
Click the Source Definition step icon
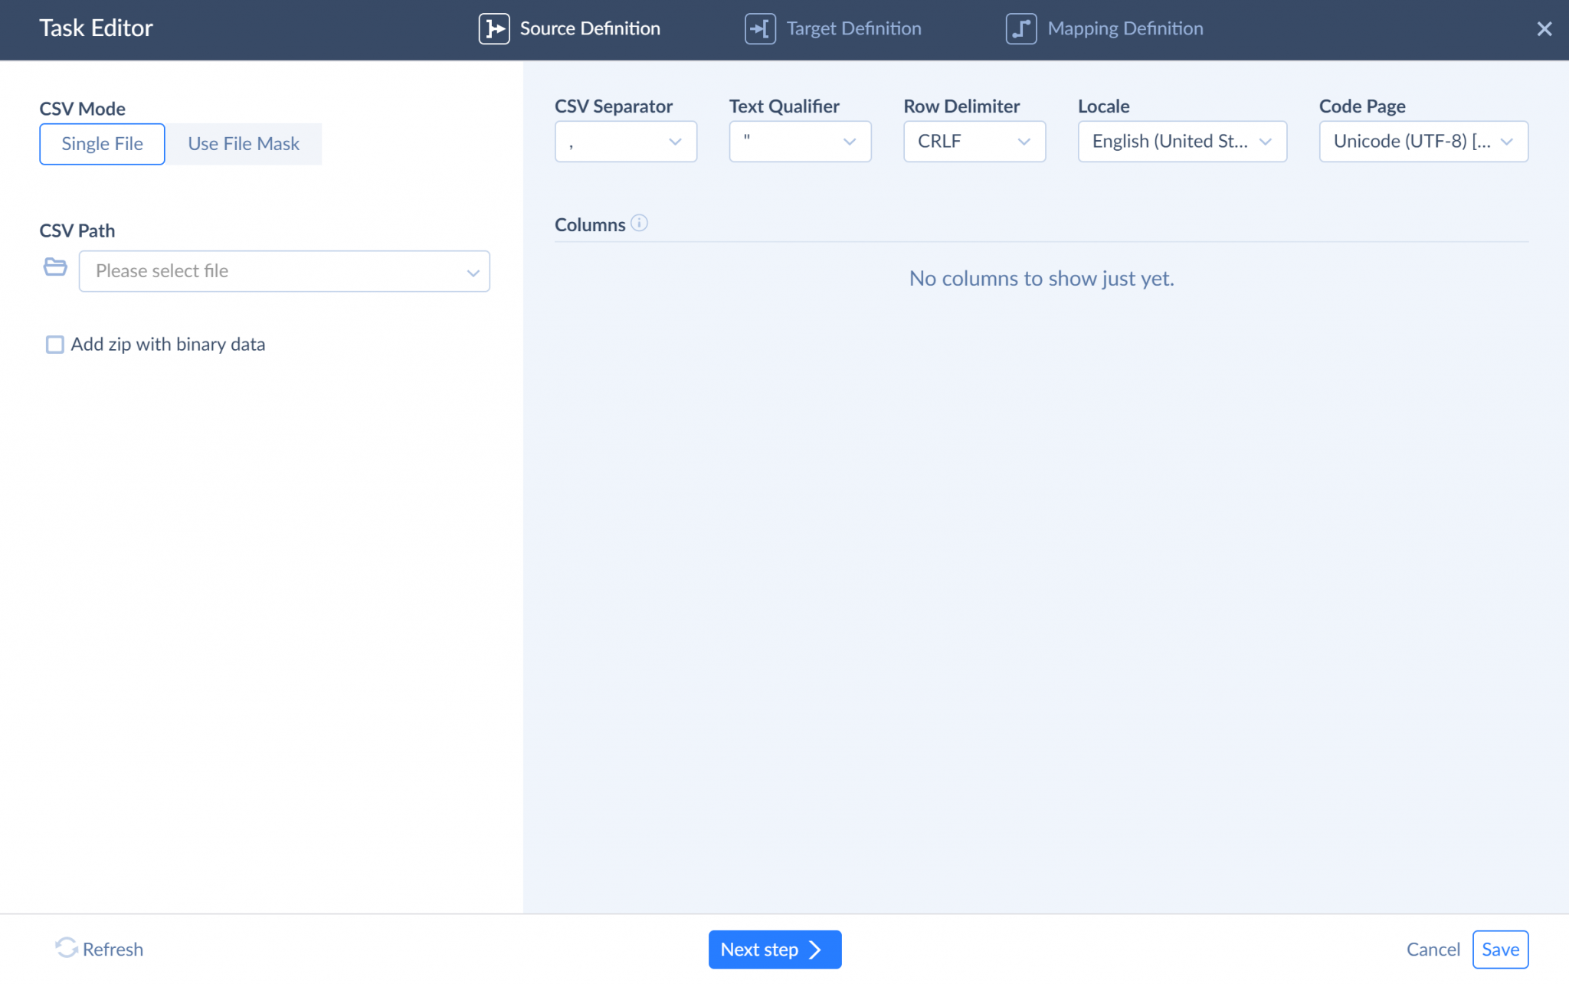pos(493,29)
